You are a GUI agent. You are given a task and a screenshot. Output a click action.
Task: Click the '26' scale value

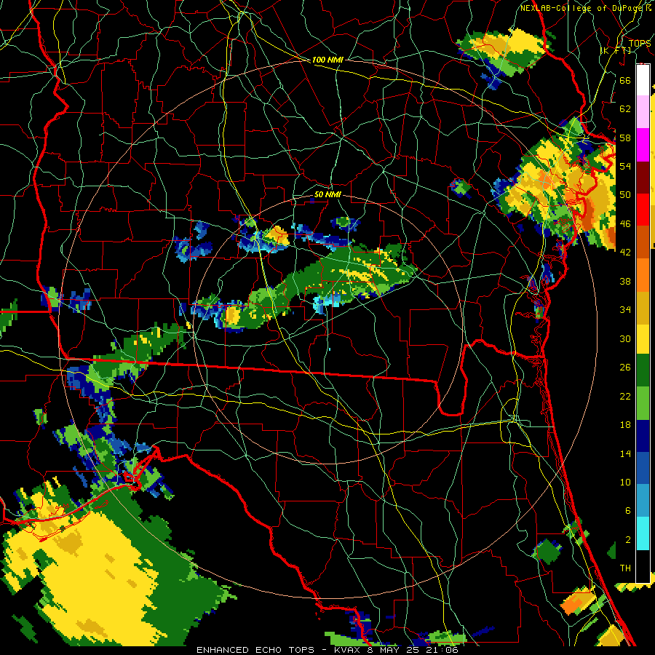point(625,368)
